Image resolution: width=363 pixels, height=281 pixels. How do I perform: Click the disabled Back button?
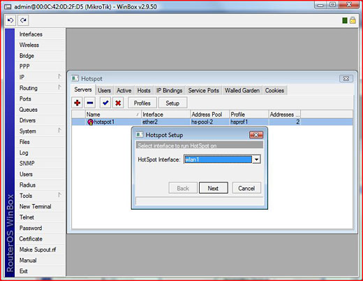[183, 188]
